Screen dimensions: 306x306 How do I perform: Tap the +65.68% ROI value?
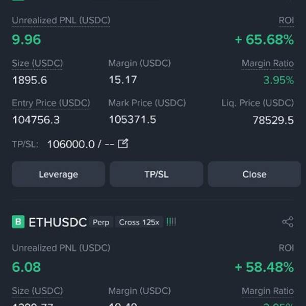264,40
